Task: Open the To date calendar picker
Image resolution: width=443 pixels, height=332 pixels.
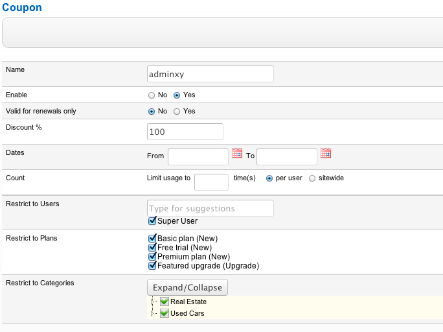Action: pyautogui.click(x=326, y=154)
